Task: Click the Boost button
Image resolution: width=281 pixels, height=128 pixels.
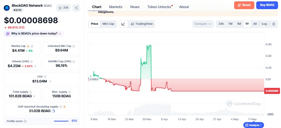Action: pos(244,5)
